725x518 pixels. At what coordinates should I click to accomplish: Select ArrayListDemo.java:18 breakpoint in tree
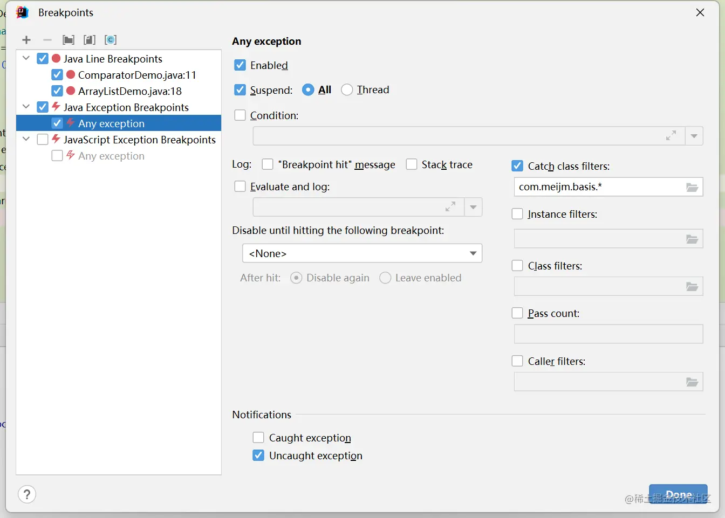[x=129, y=91]
